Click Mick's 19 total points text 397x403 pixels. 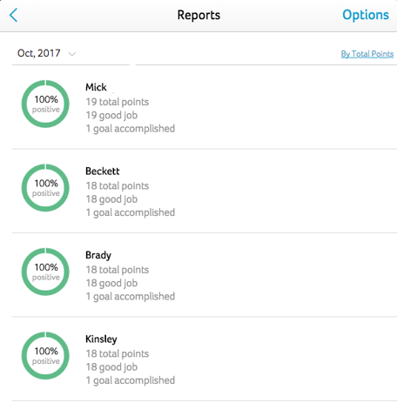tap(118, 102)
